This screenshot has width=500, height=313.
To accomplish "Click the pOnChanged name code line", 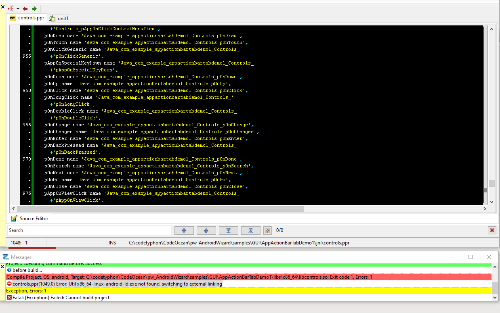I will pos(151,131).
